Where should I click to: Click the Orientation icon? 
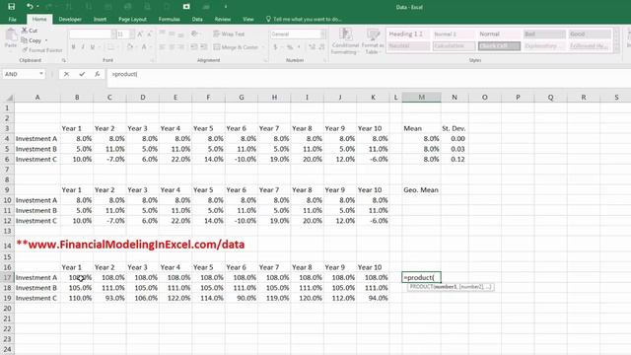pos(195,34)
